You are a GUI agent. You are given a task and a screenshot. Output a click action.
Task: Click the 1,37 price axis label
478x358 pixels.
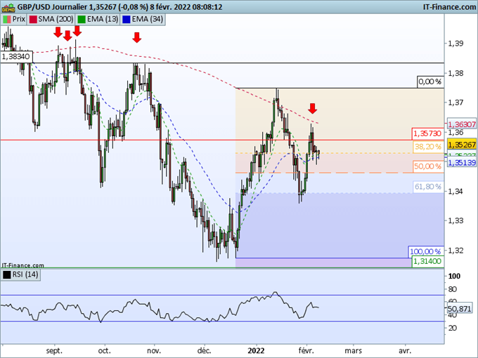coord(455,102)
